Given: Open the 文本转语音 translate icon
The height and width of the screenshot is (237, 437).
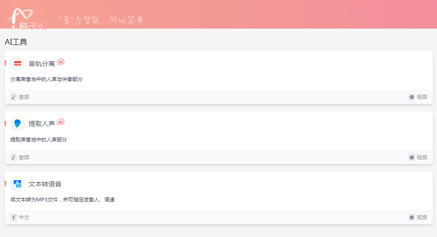Looking at the screenshot, I should point(17,184).
